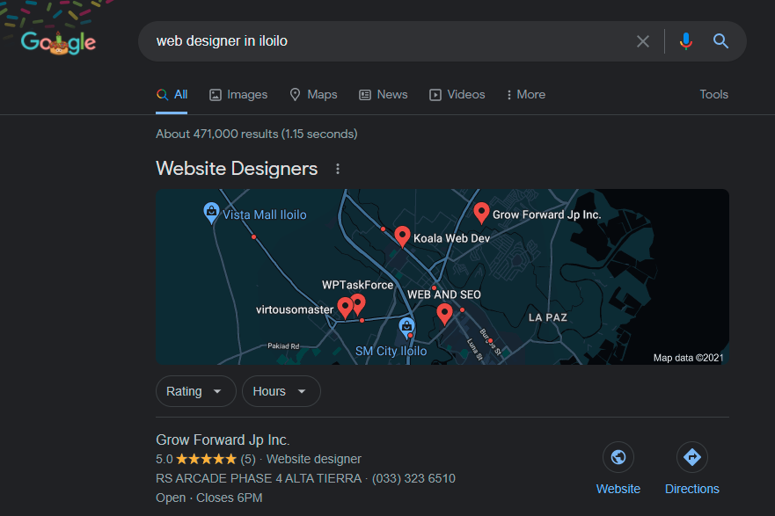
Task: Click the Google doodle logo
Action: [58, 42]
